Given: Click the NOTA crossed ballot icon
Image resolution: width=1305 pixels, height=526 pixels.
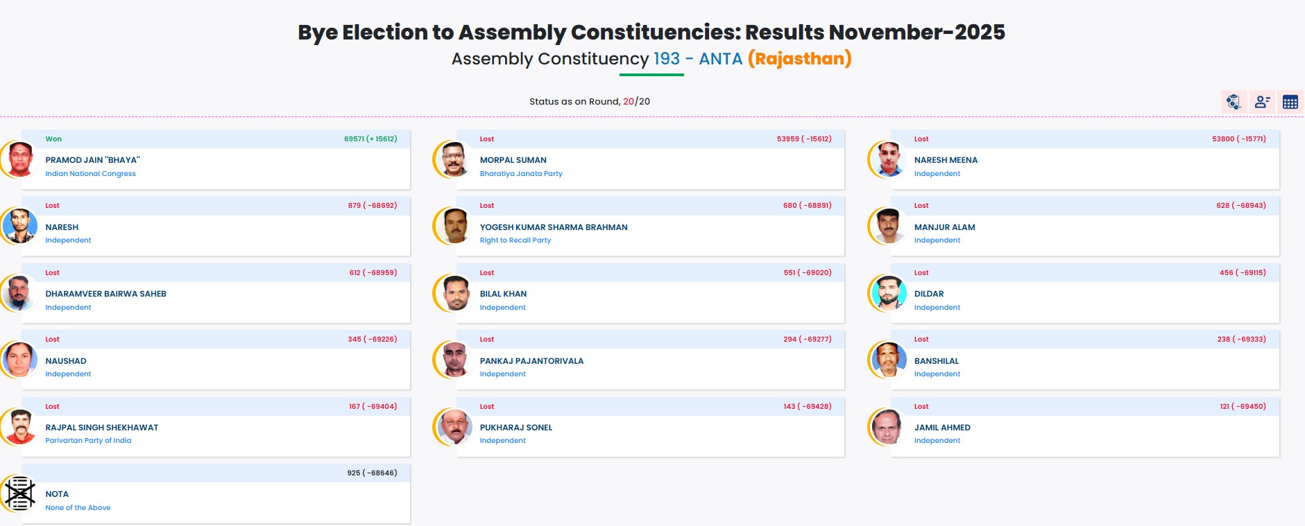Looking at the screenshot, I should [x=20, y=493].
